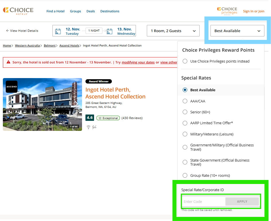This screenshot has width=271, height=221.
Task: Click the Ascend brand badge on photo
Action: (11, 87)
